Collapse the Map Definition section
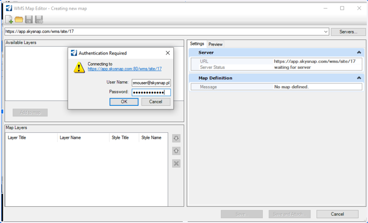Viewport: 368px width, 223px height. (x=359, y=78)
